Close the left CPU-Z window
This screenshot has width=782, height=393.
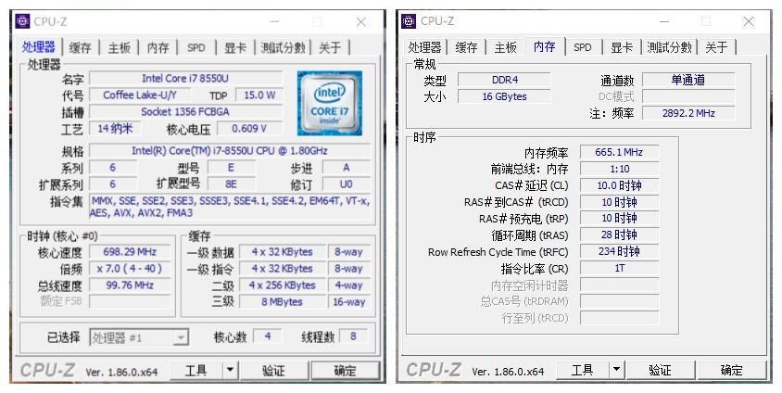(361, 22)
